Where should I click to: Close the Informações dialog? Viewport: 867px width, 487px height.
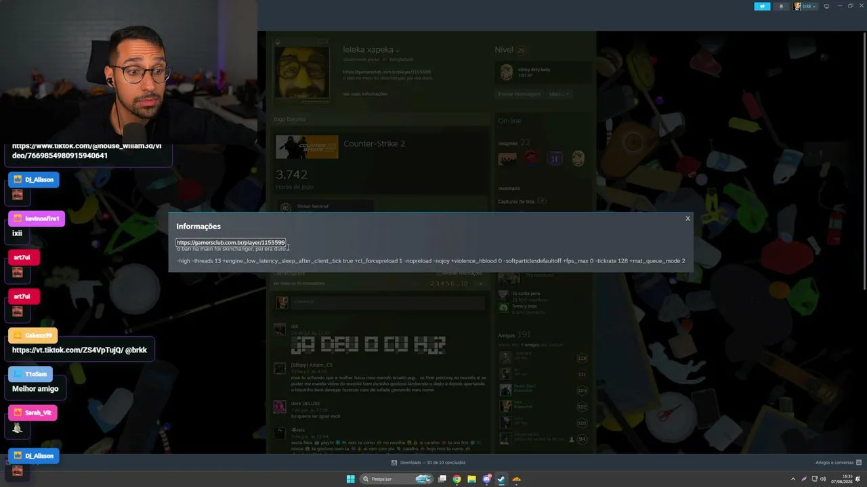(x=688, y=218)
